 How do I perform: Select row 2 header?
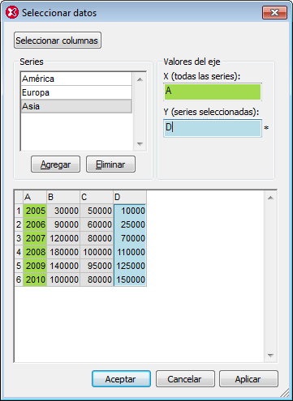[x=19, y=224]
